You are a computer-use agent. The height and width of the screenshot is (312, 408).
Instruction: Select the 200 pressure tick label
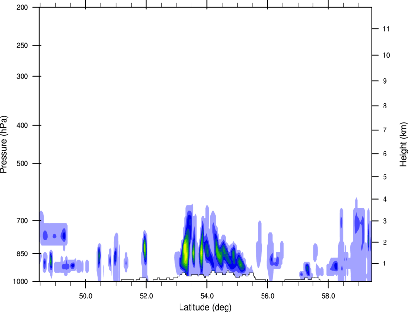click(x=22, y=7)
